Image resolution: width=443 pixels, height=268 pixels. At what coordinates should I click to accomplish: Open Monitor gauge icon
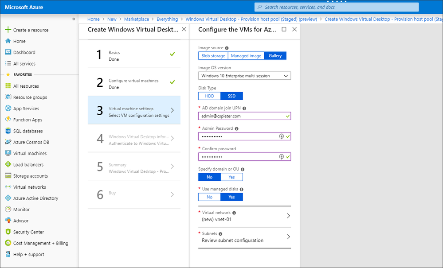8,210
